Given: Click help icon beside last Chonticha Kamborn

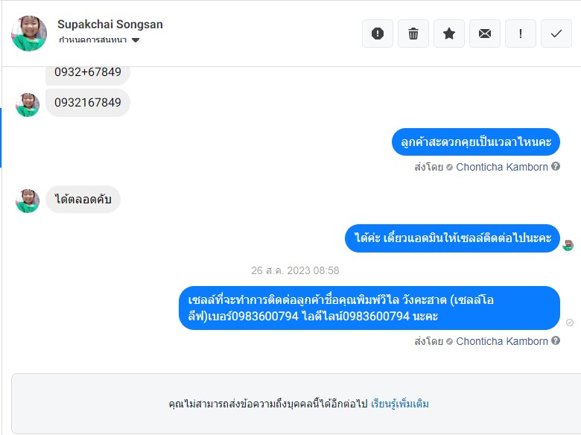Looking at the screenshot, I should coord(556,340).
